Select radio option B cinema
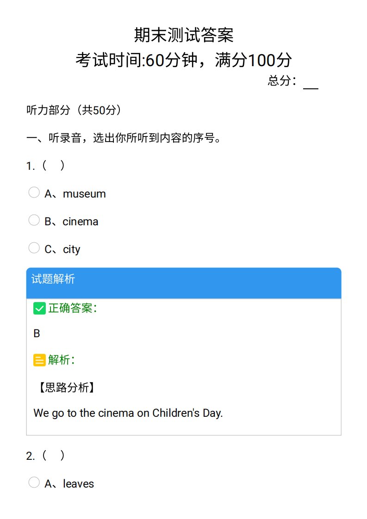 [x=34, y=220]
